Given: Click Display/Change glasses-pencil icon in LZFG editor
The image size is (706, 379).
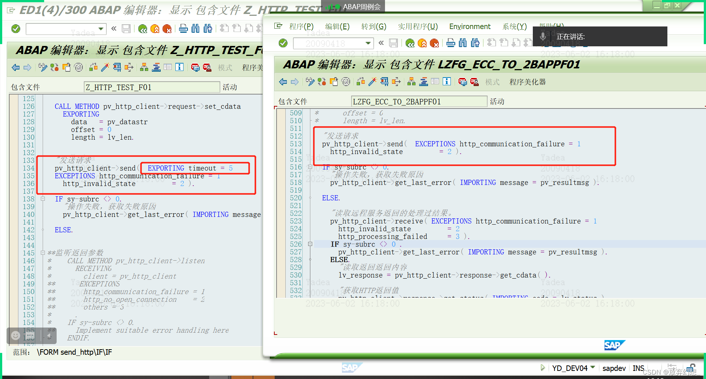Looking at the screenshot, I should [x=310, y=82].
